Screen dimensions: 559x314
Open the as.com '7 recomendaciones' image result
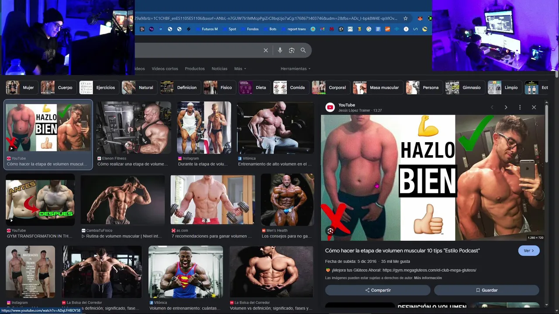213,200
